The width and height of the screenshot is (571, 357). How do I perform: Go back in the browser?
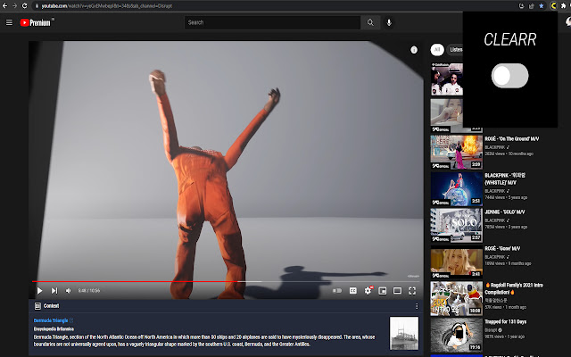pyautogui.click(x=4, y=6)
